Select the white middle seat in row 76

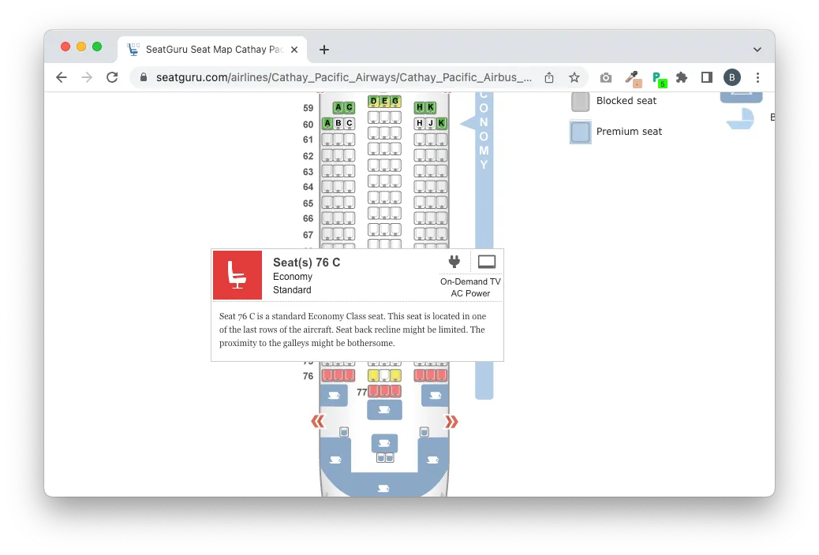pos(384,375)
